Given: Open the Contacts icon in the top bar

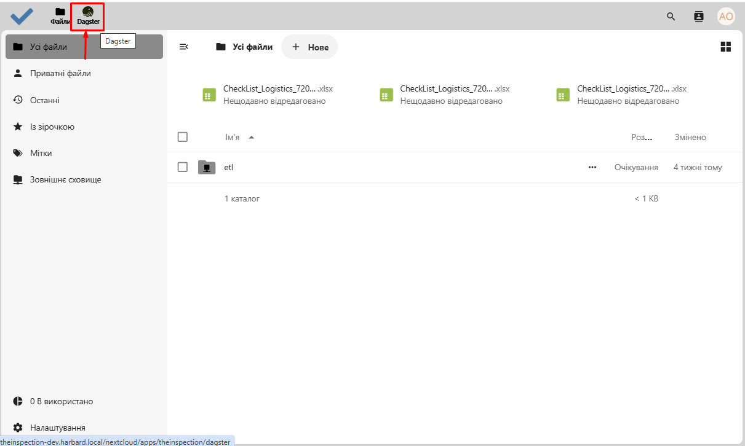Looking at the screenshot, I should click(x=698, y=17).
